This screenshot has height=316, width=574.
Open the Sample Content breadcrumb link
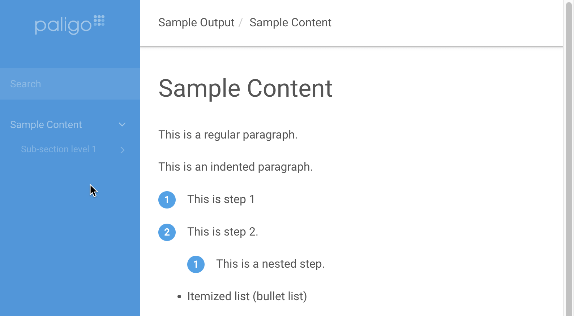[x=290, y=22]
